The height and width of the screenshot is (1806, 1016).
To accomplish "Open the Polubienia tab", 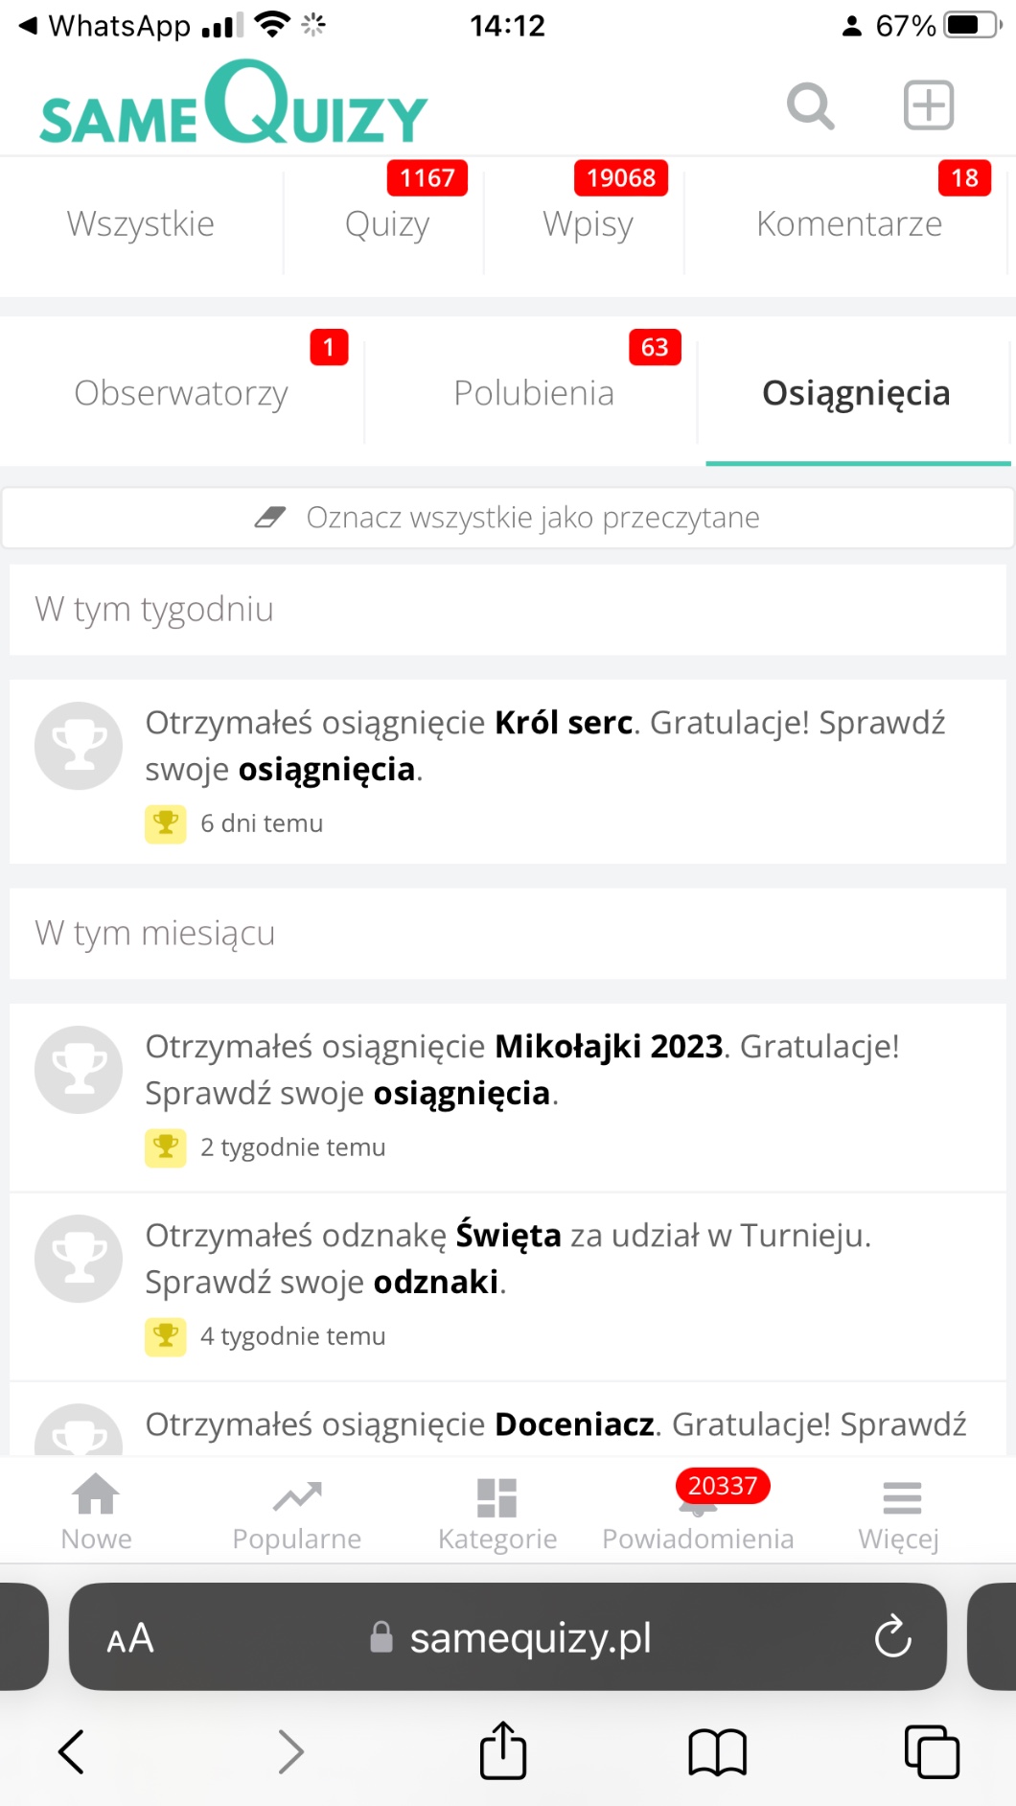I will point(534,393).
